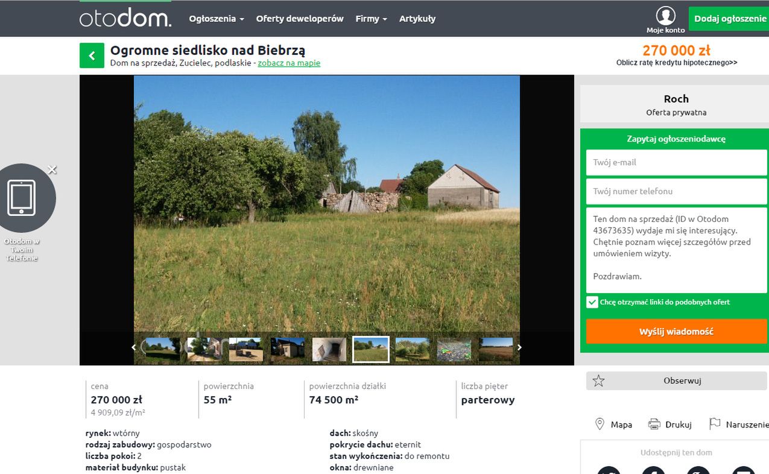
Task: Open the Mapa link
Action: pyautogui.click(x=621, y=425)
